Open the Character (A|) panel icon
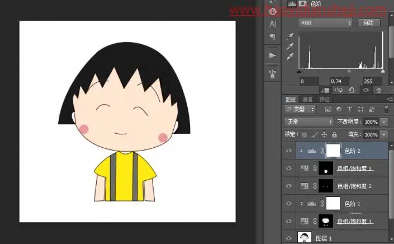394x244 pixels. point(273,24)
